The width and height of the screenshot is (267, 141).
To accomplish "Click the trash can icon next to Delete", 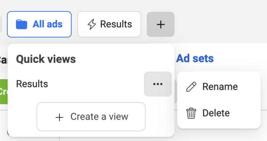I will coord(191,113).
